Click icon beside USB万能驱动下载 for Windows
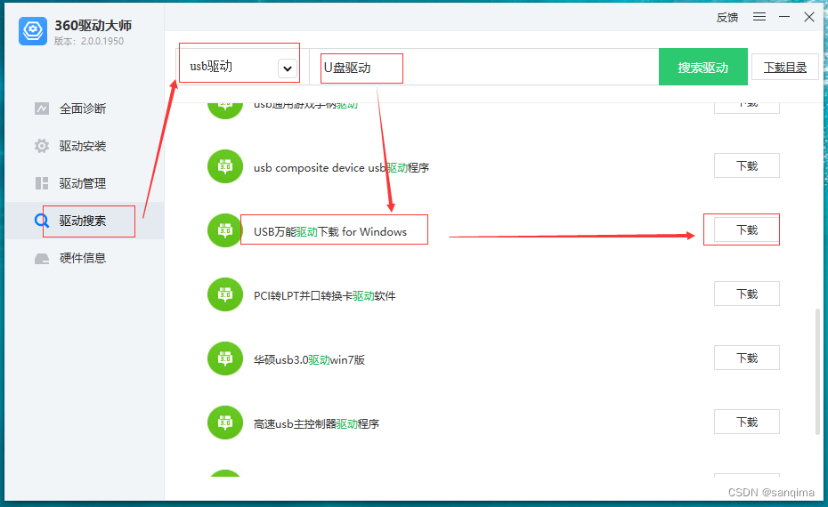 pyautogui.click(x=225, y=230)
